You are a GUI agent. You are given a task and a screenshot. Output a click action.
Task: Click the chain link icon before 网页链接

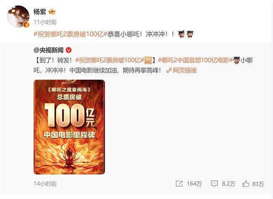pos(169,71)
